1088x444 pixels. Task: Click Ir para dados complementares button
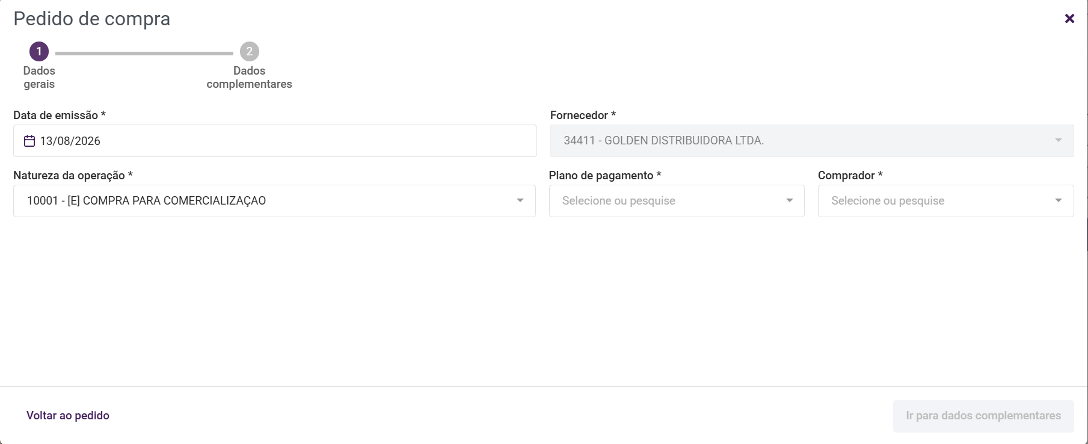tap(983, 416)
